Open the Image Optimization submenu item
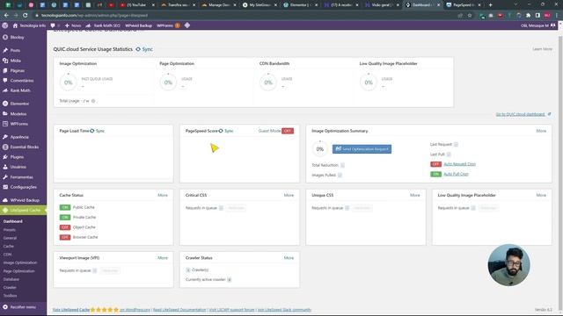The width and height of the screenshot is (563, 316). click(20, 262)
